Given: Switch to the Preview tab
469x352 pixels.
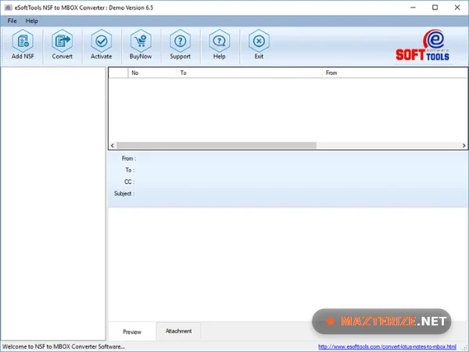Looking at the screenshot, I should pos(132,332).
